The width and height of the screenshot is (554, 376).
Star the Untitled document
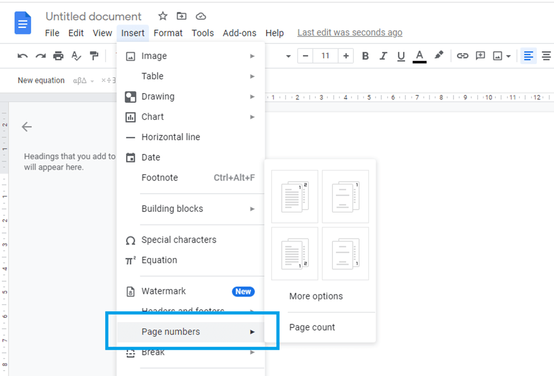point(163,16)
